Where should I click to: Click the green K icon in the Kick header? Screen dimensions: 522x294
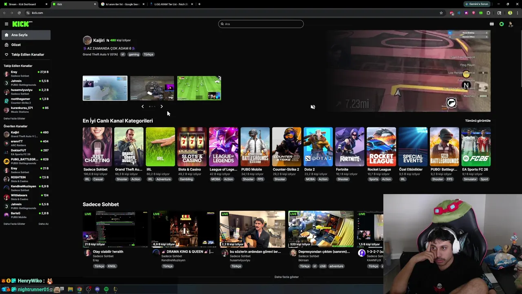pos(502,24)
